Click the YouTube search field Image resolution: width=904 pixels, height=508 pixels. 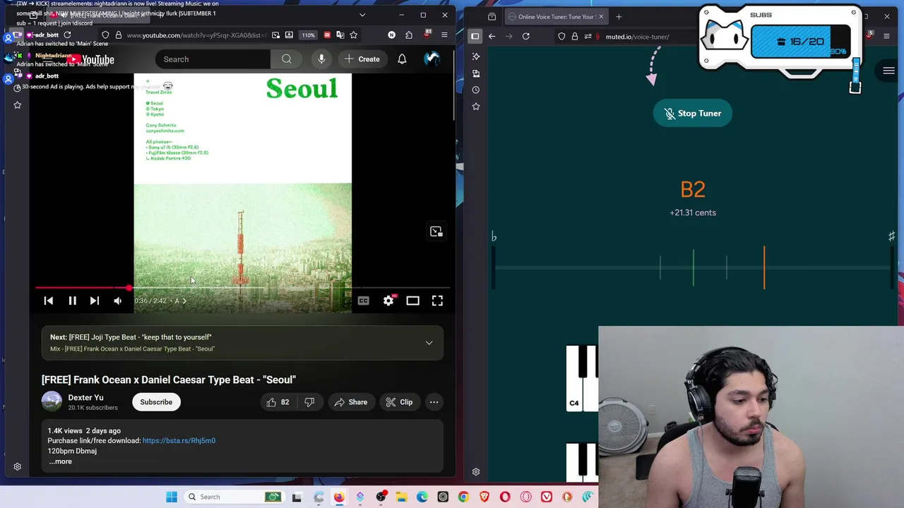point(213,59)
